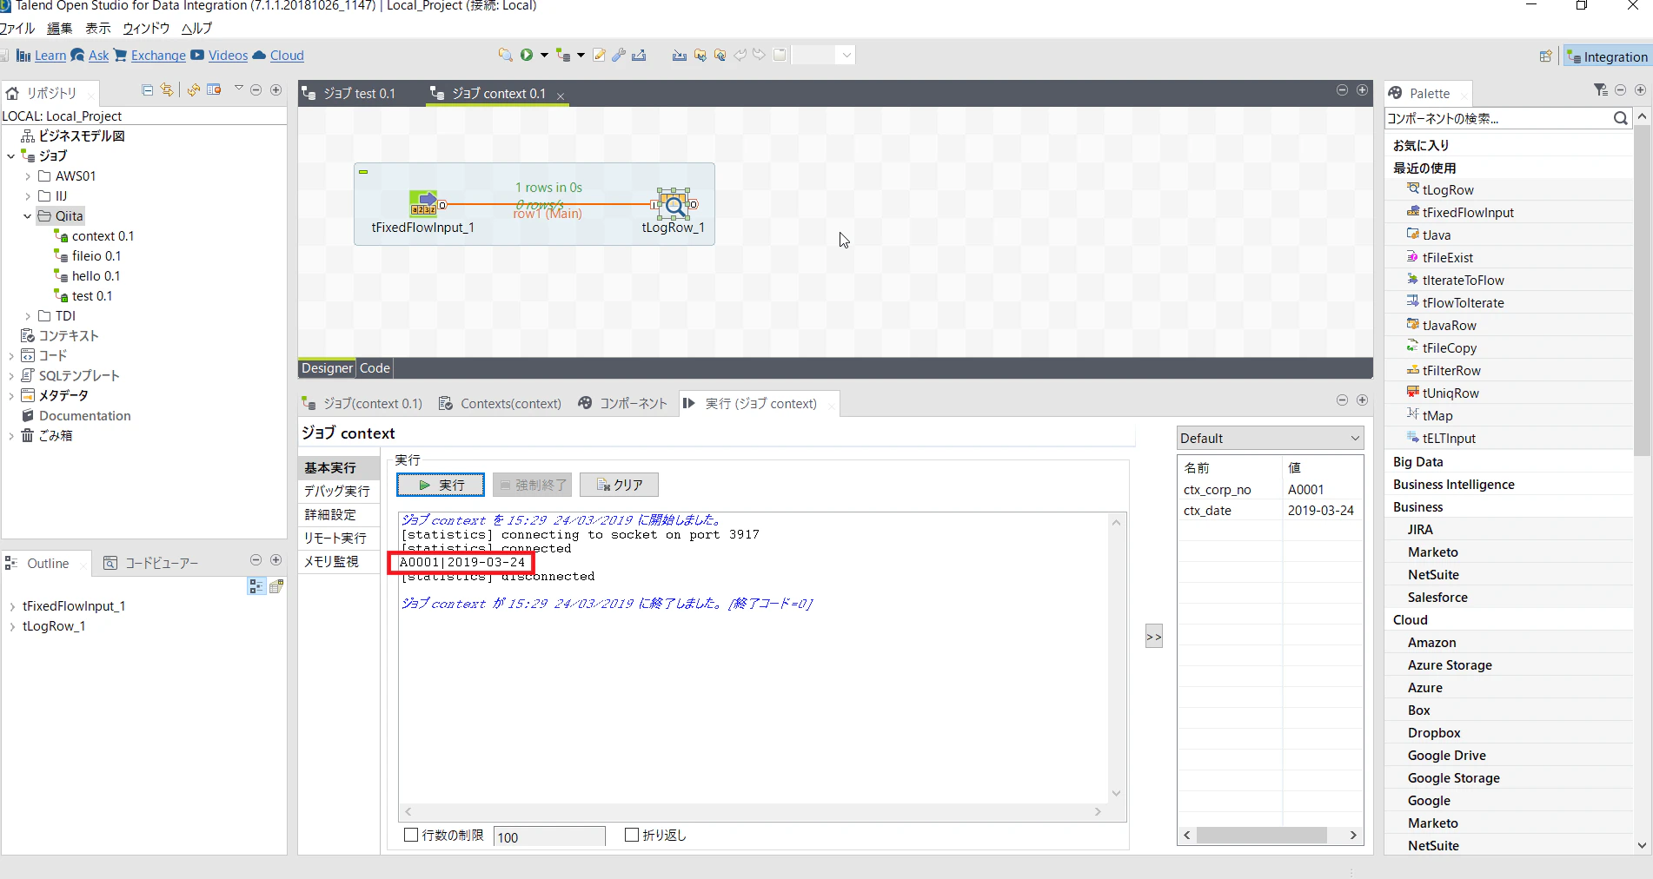Collapse the subjob minimize toggle on canvas

click(x=363, y=172)
